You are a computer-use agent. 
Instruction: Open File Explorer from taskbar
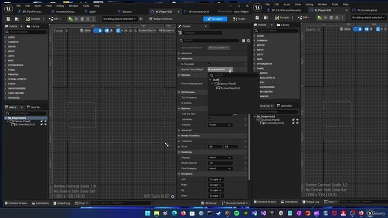coord(156,213)
